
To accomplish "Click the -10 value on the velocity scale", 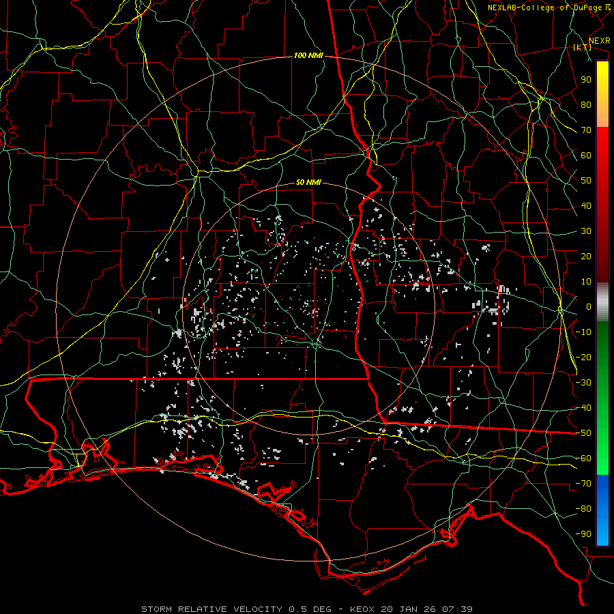I will [583, 332].
